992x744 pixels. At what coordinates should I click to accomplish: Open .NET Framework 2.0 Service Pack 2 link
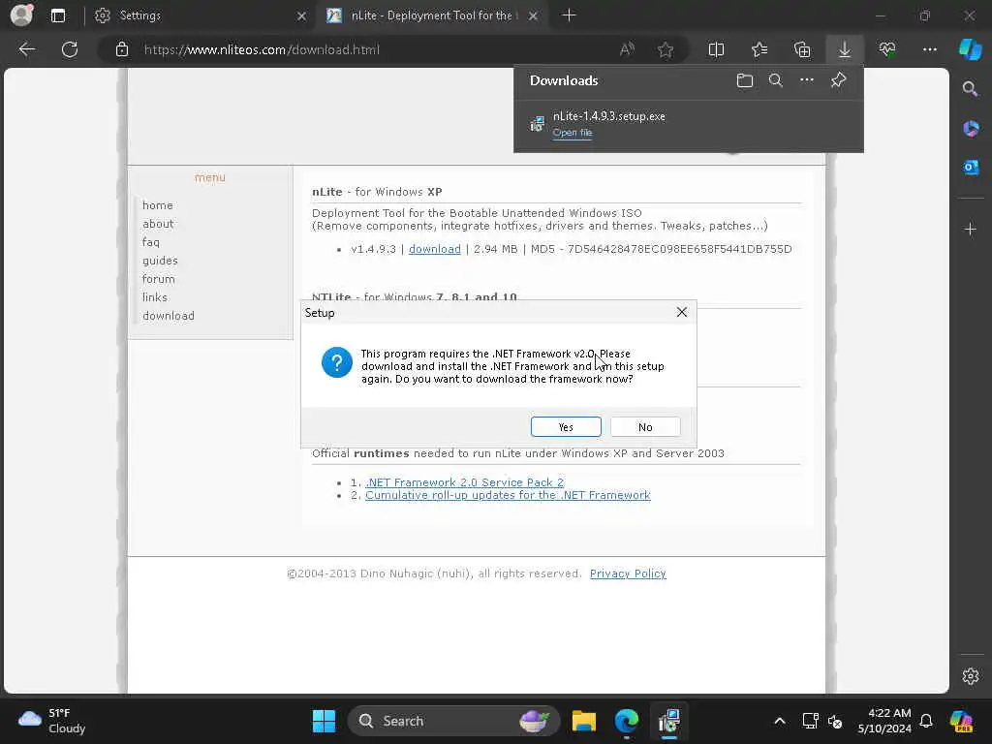point(464,482)
